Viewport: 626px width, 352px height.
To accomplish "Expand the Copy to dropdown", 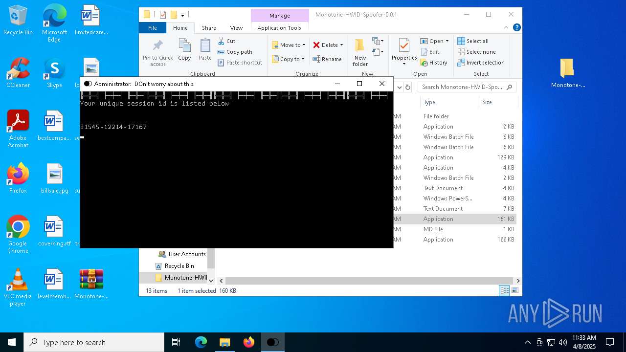I will click(303, 59).
